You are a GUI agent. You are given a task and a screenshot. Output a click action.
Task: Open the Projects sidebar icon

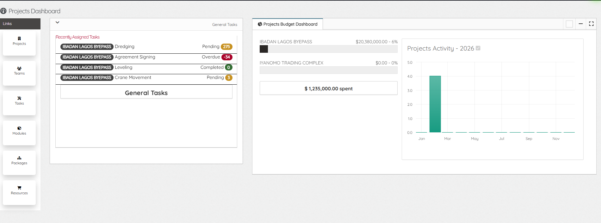click(x=19, y=39)
